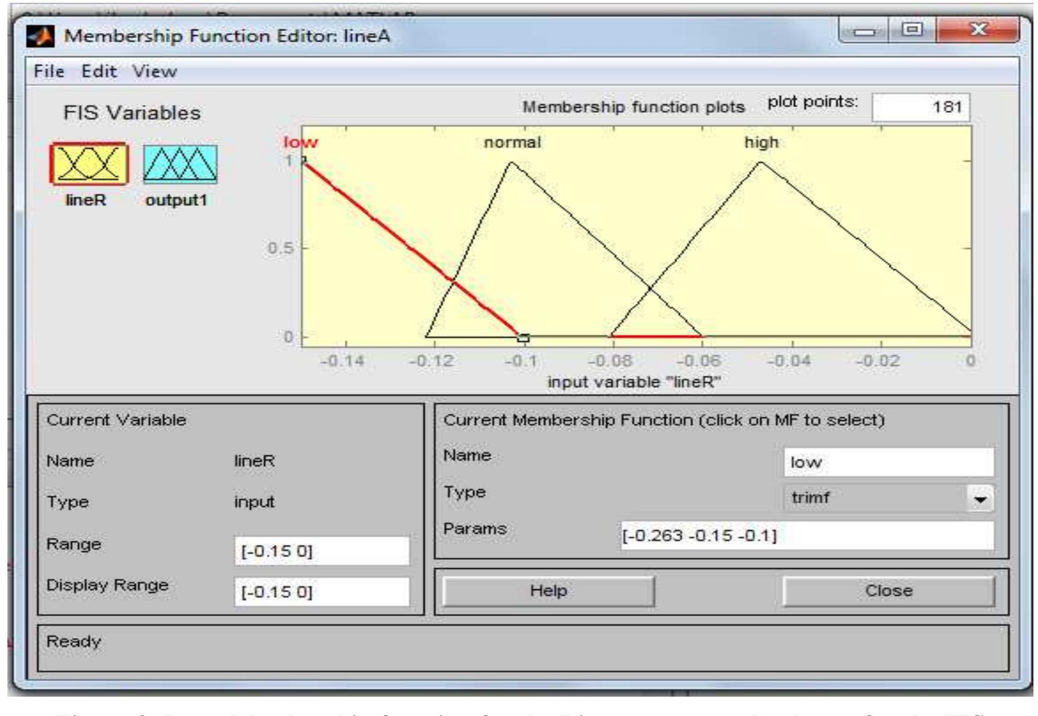Click the 'lineR' label under the icon
Screen dimensions: 1038x716
coord(86,200)
